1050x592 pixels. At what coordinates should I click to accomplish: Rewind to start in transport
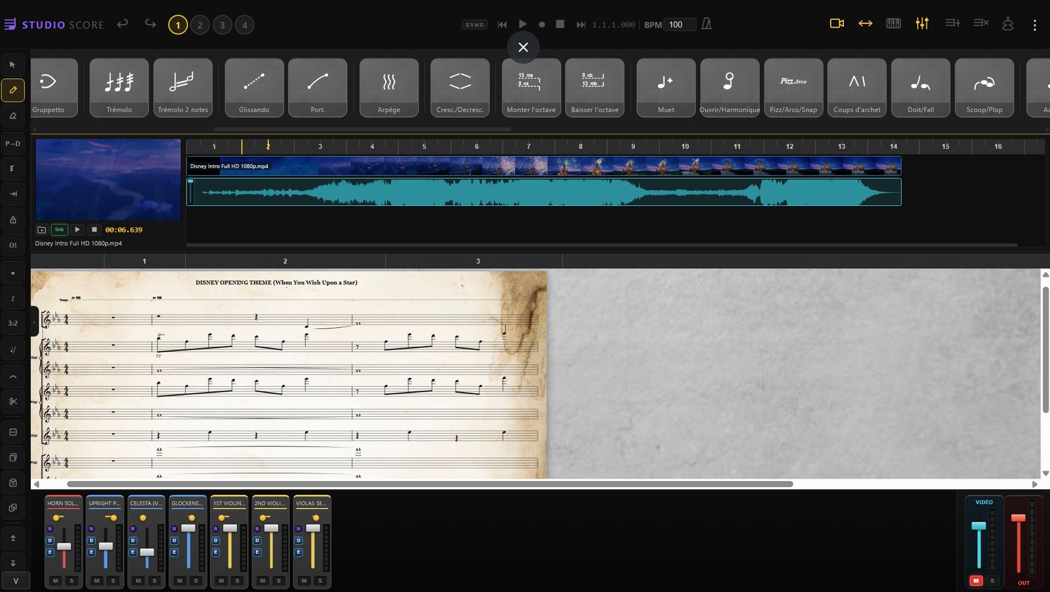502,24
